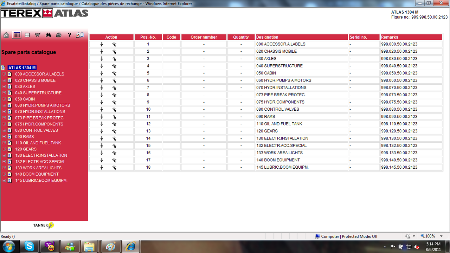450x253 pixels.
Task: Click the down-arrow action for 120 GEARS row
Action: 102,131
